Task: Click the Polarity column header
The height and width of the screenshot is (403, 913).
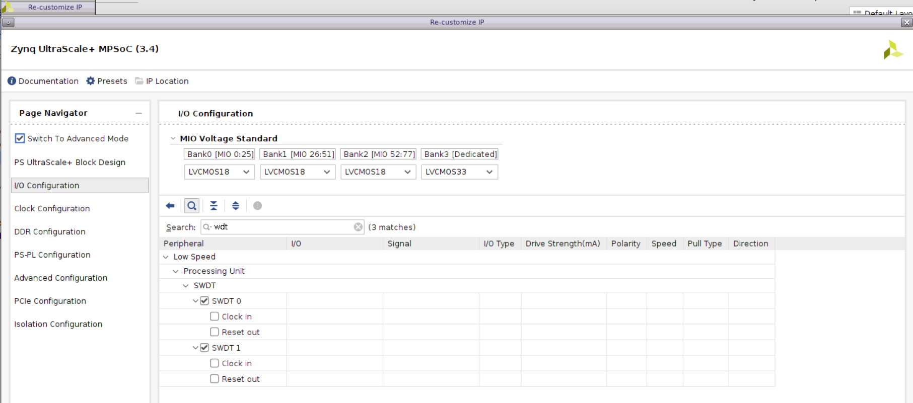Action: pos(626,244)
